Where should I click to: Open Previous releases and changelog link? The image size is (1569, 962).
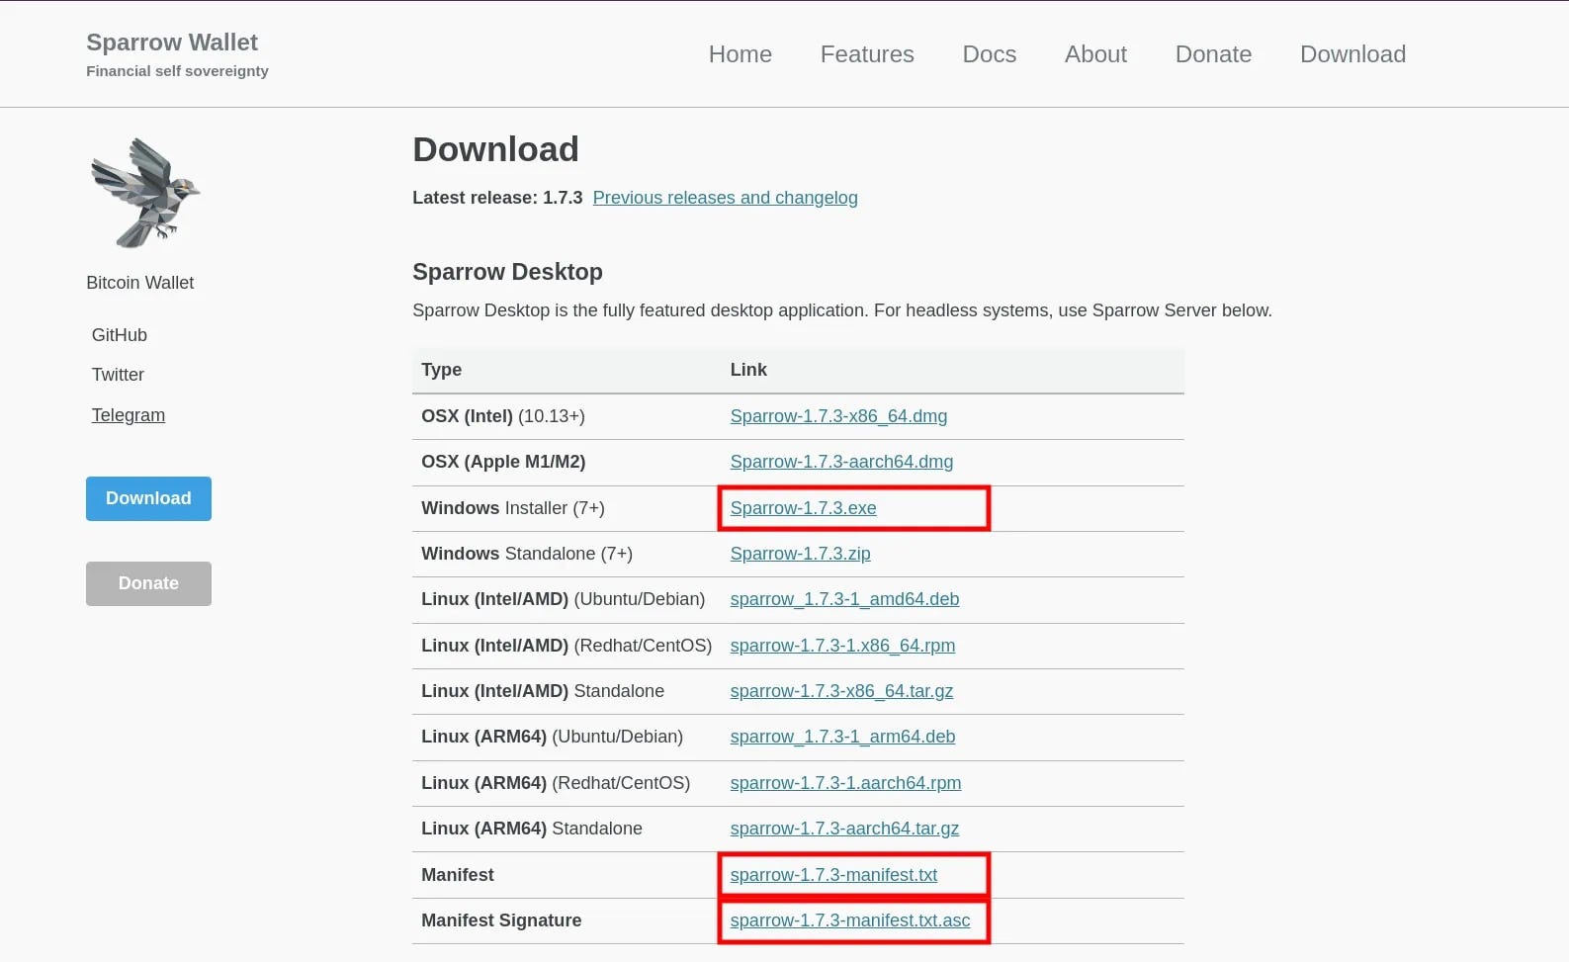pyautogui.click(x=726, y=198)
